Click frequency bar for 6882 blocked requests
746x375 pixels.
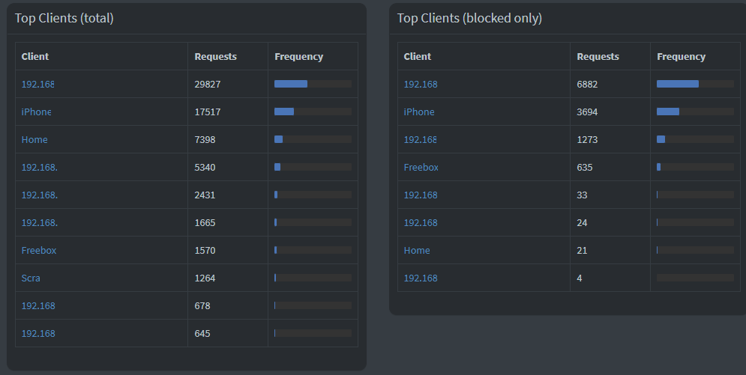(x=695, y=84)
